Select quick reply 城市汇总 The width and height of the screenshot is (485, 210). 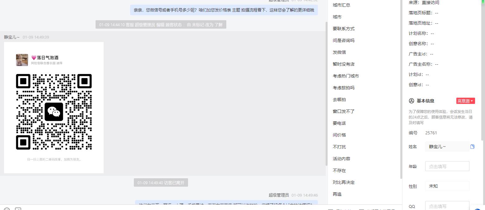click(x=341, y=5)
